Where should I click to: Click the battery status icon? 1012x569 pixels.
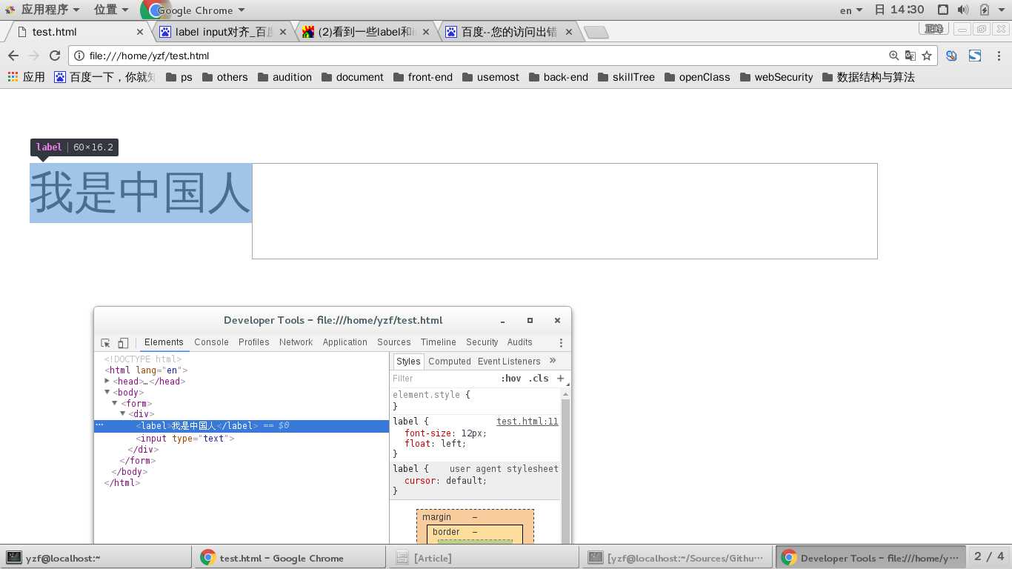985,10
